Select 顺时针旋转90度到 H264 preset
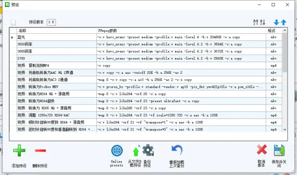This screenshot has width=297, height=175. tap(57, 122)
